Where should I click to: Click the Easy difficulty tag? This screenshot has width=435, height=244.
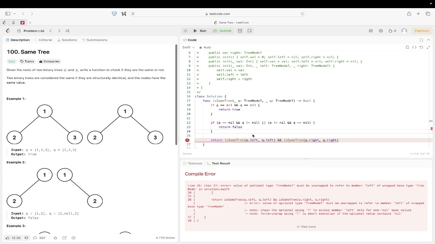[12, 61]
